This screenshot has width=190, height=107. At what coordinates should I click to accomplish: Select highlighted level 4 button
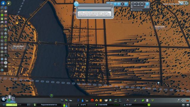pyautogui.click(x=147, y=4)
